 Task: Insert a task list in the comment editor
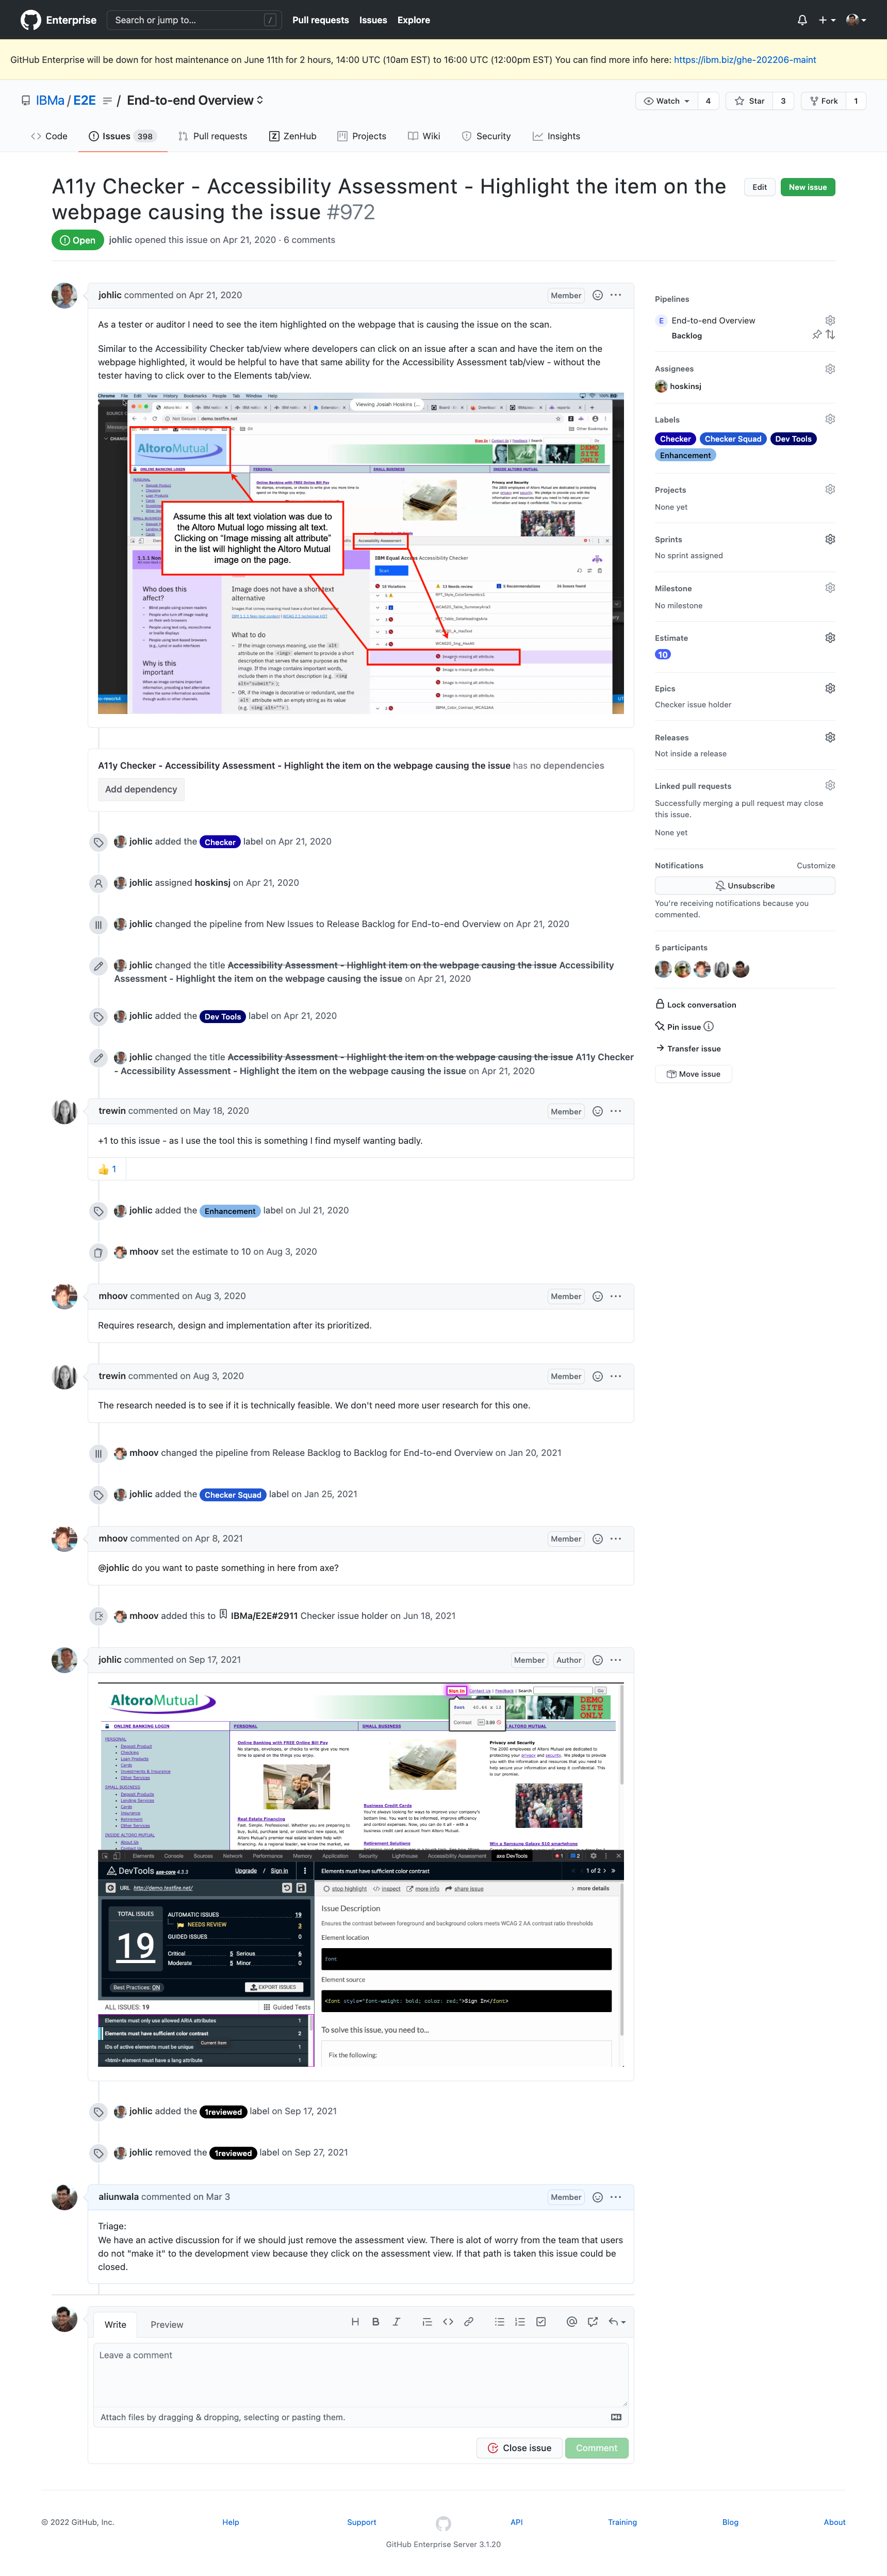[x=541, y=2321]
